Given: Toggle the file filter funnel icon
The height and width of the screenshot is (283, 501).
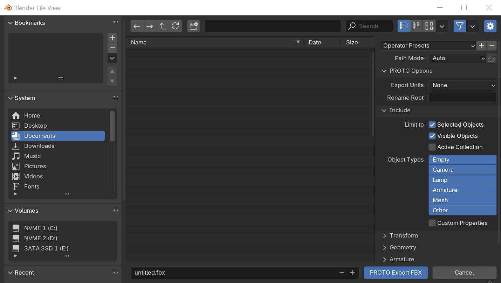Looking at the screenshot, I should [x=460, y=26].
